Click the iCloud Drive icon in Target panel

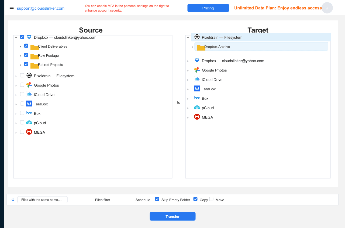[x=197, y=79]
